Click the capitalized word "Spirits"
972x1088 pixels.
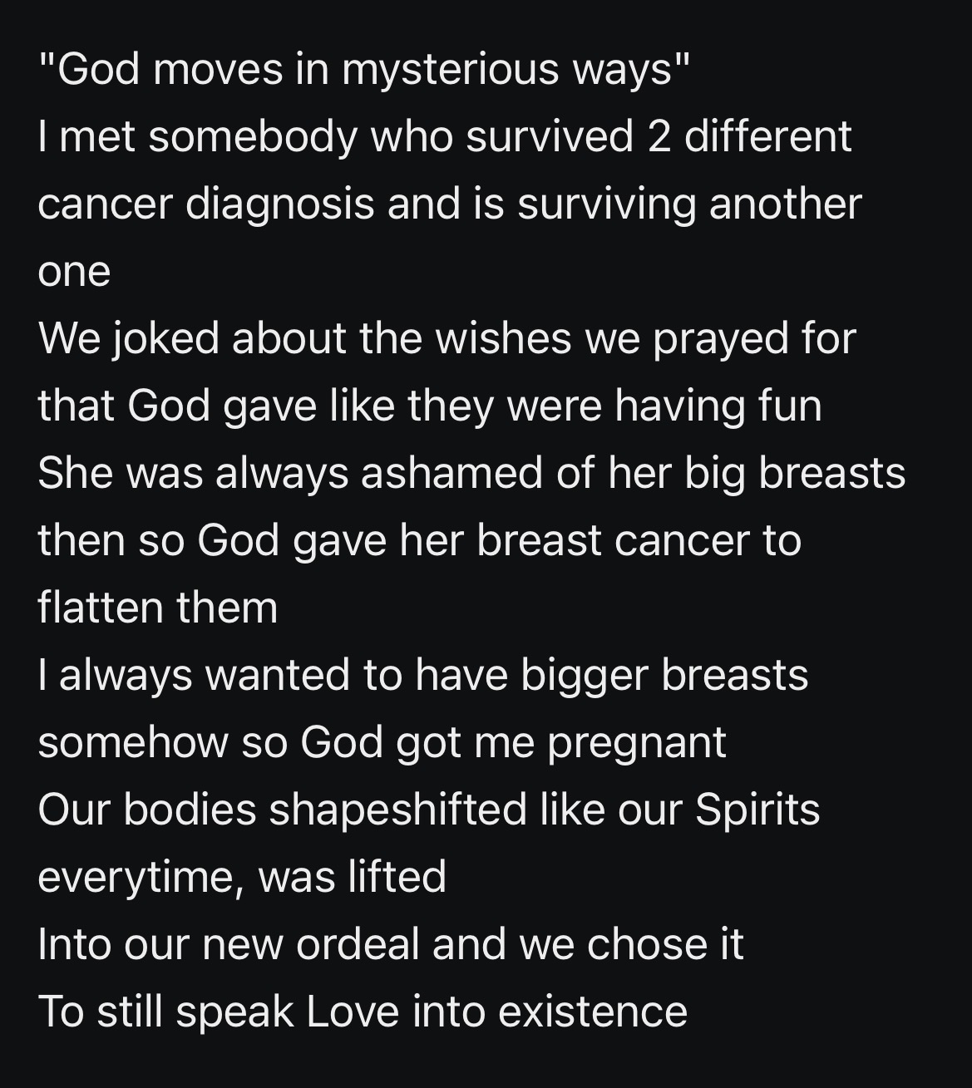pyautogui.click(x=757, y=810)
